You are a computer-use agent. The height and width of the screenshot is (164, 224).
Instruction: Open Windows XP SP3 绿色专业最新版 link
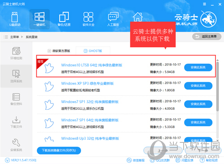(x=87, y=84)
